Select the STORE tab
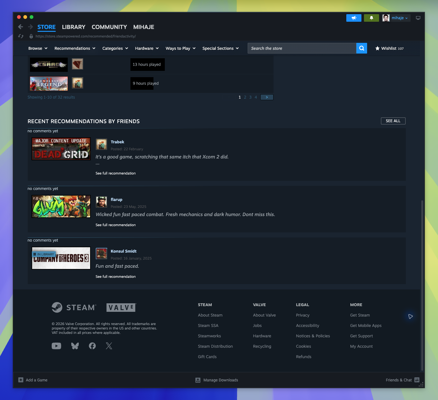 [47, 27]
